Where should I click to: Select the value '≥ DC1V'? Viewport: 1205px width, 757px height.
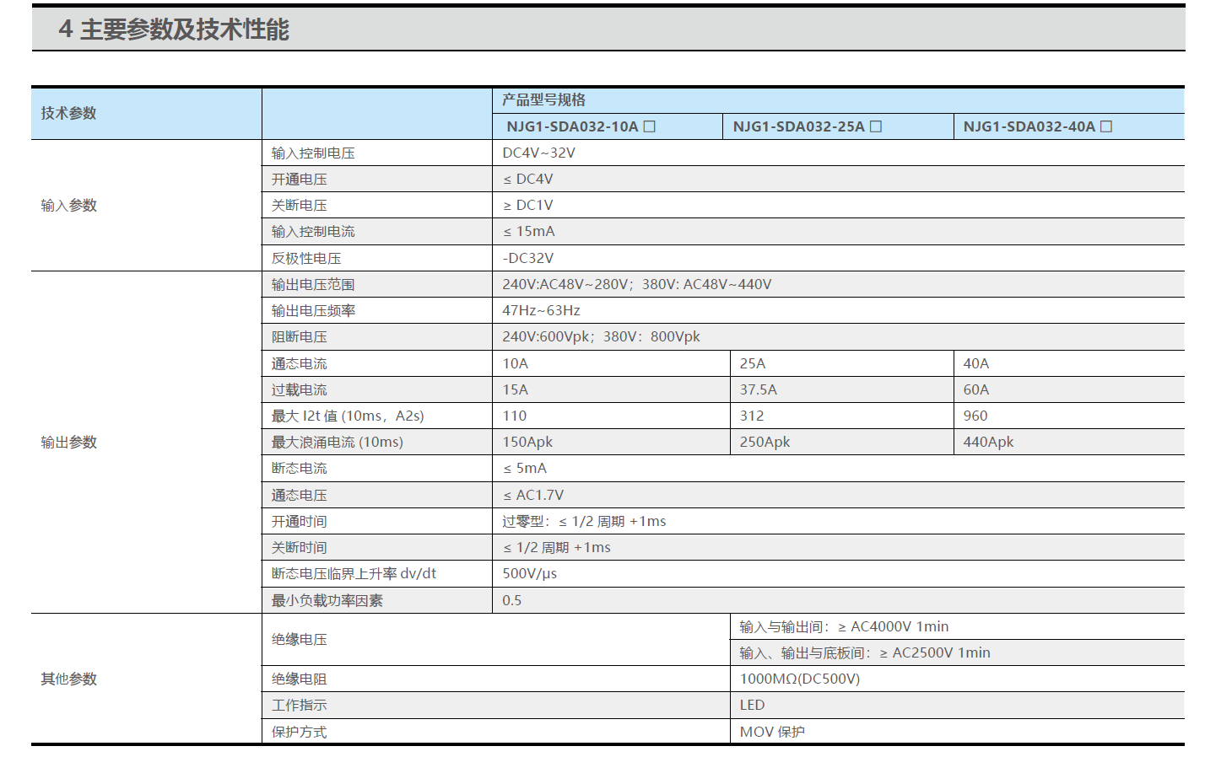528,205
